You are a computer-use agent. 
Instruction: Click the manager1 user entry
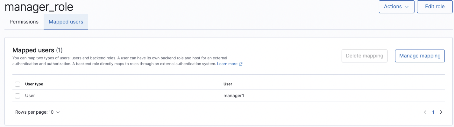tap(234, 96)
